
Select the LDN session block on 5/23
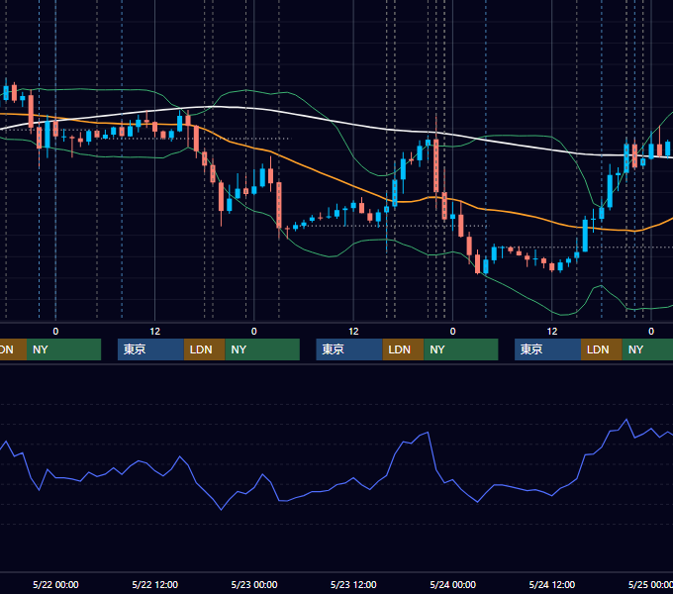point(403,349)
